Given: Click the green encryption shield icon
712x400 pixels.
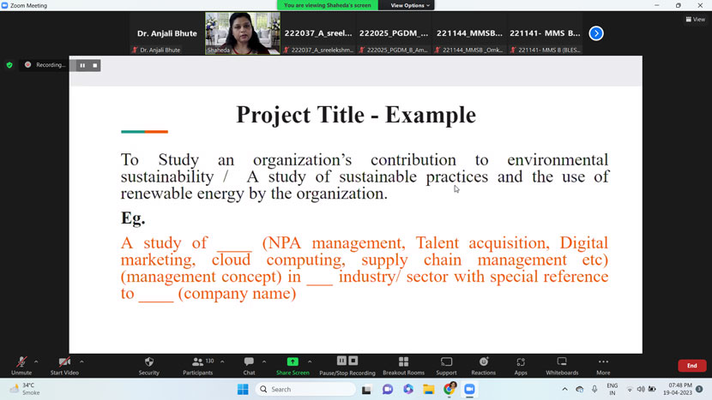Looking at the screenshot, I should (x=9, y=65).
